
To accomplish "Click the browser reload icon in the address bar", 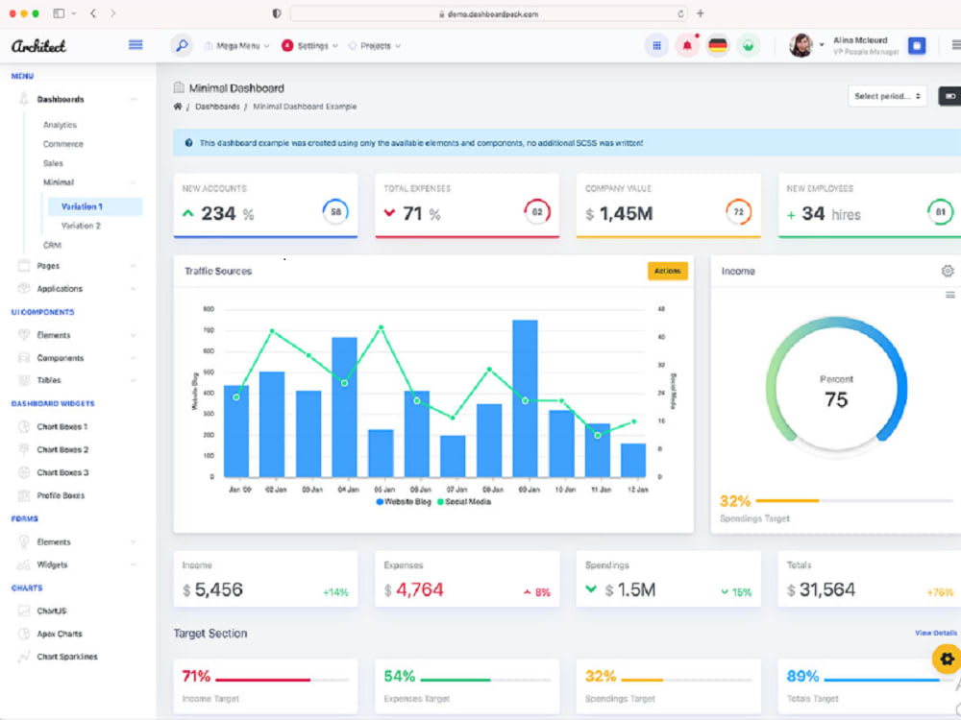I will point(680,13).
